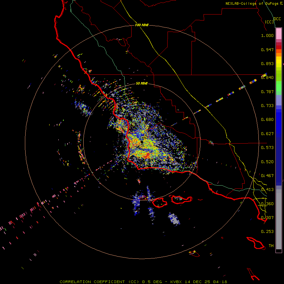Pick the bright green segment of the color bar
Image resolution: width=284 pixels, height=284 pixels.
[x=279, y=86]
